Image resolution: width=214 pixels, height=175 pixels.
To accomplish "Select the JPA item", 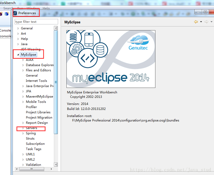I will [29, 91].
